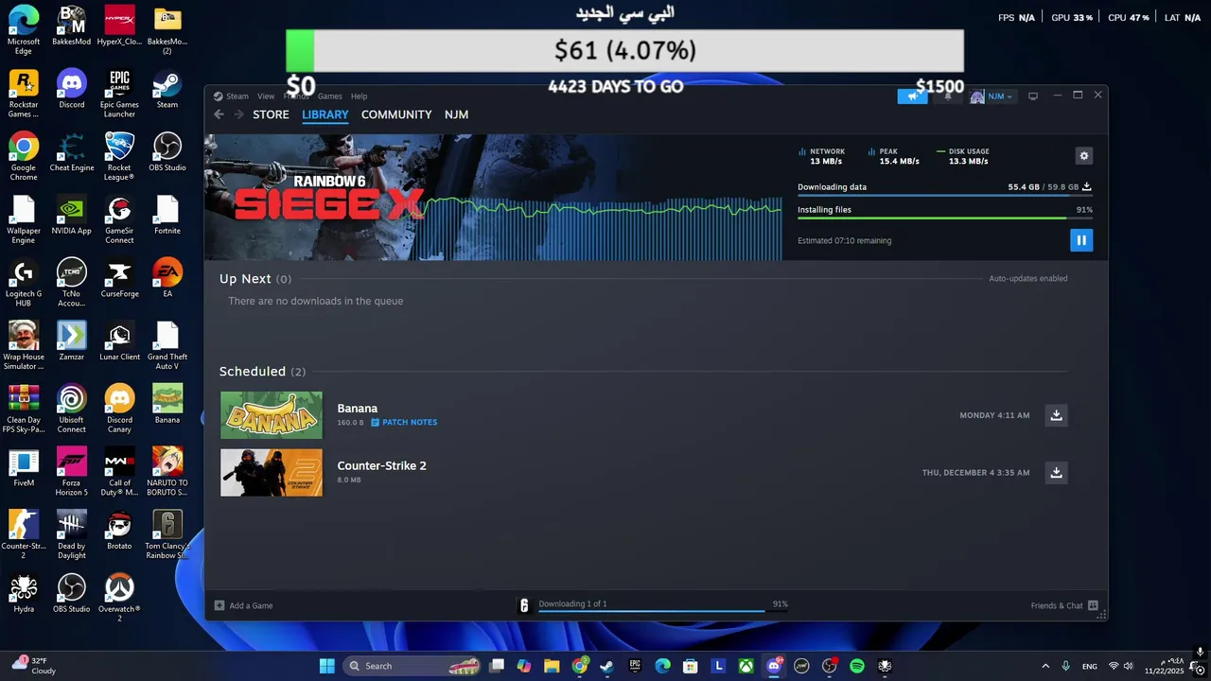Open the Games menu
Image resolution: width=1211 pixels, height=681 pixels.
(330, 96)
